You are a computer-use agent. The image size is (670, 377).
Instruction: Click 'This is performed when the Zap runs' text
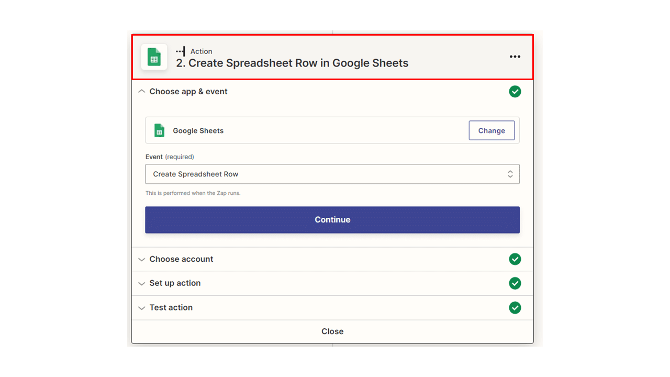(x=193, y=193)
